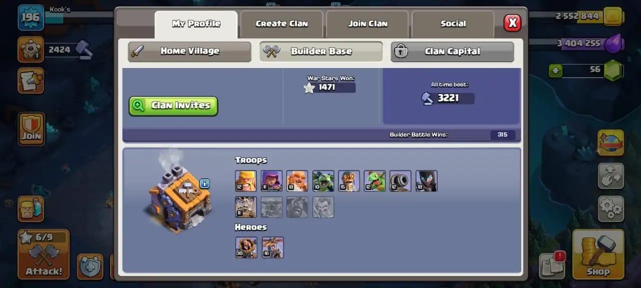
Task: Click the Baby Dragon troop icon
Action: [x=375, y=180]
